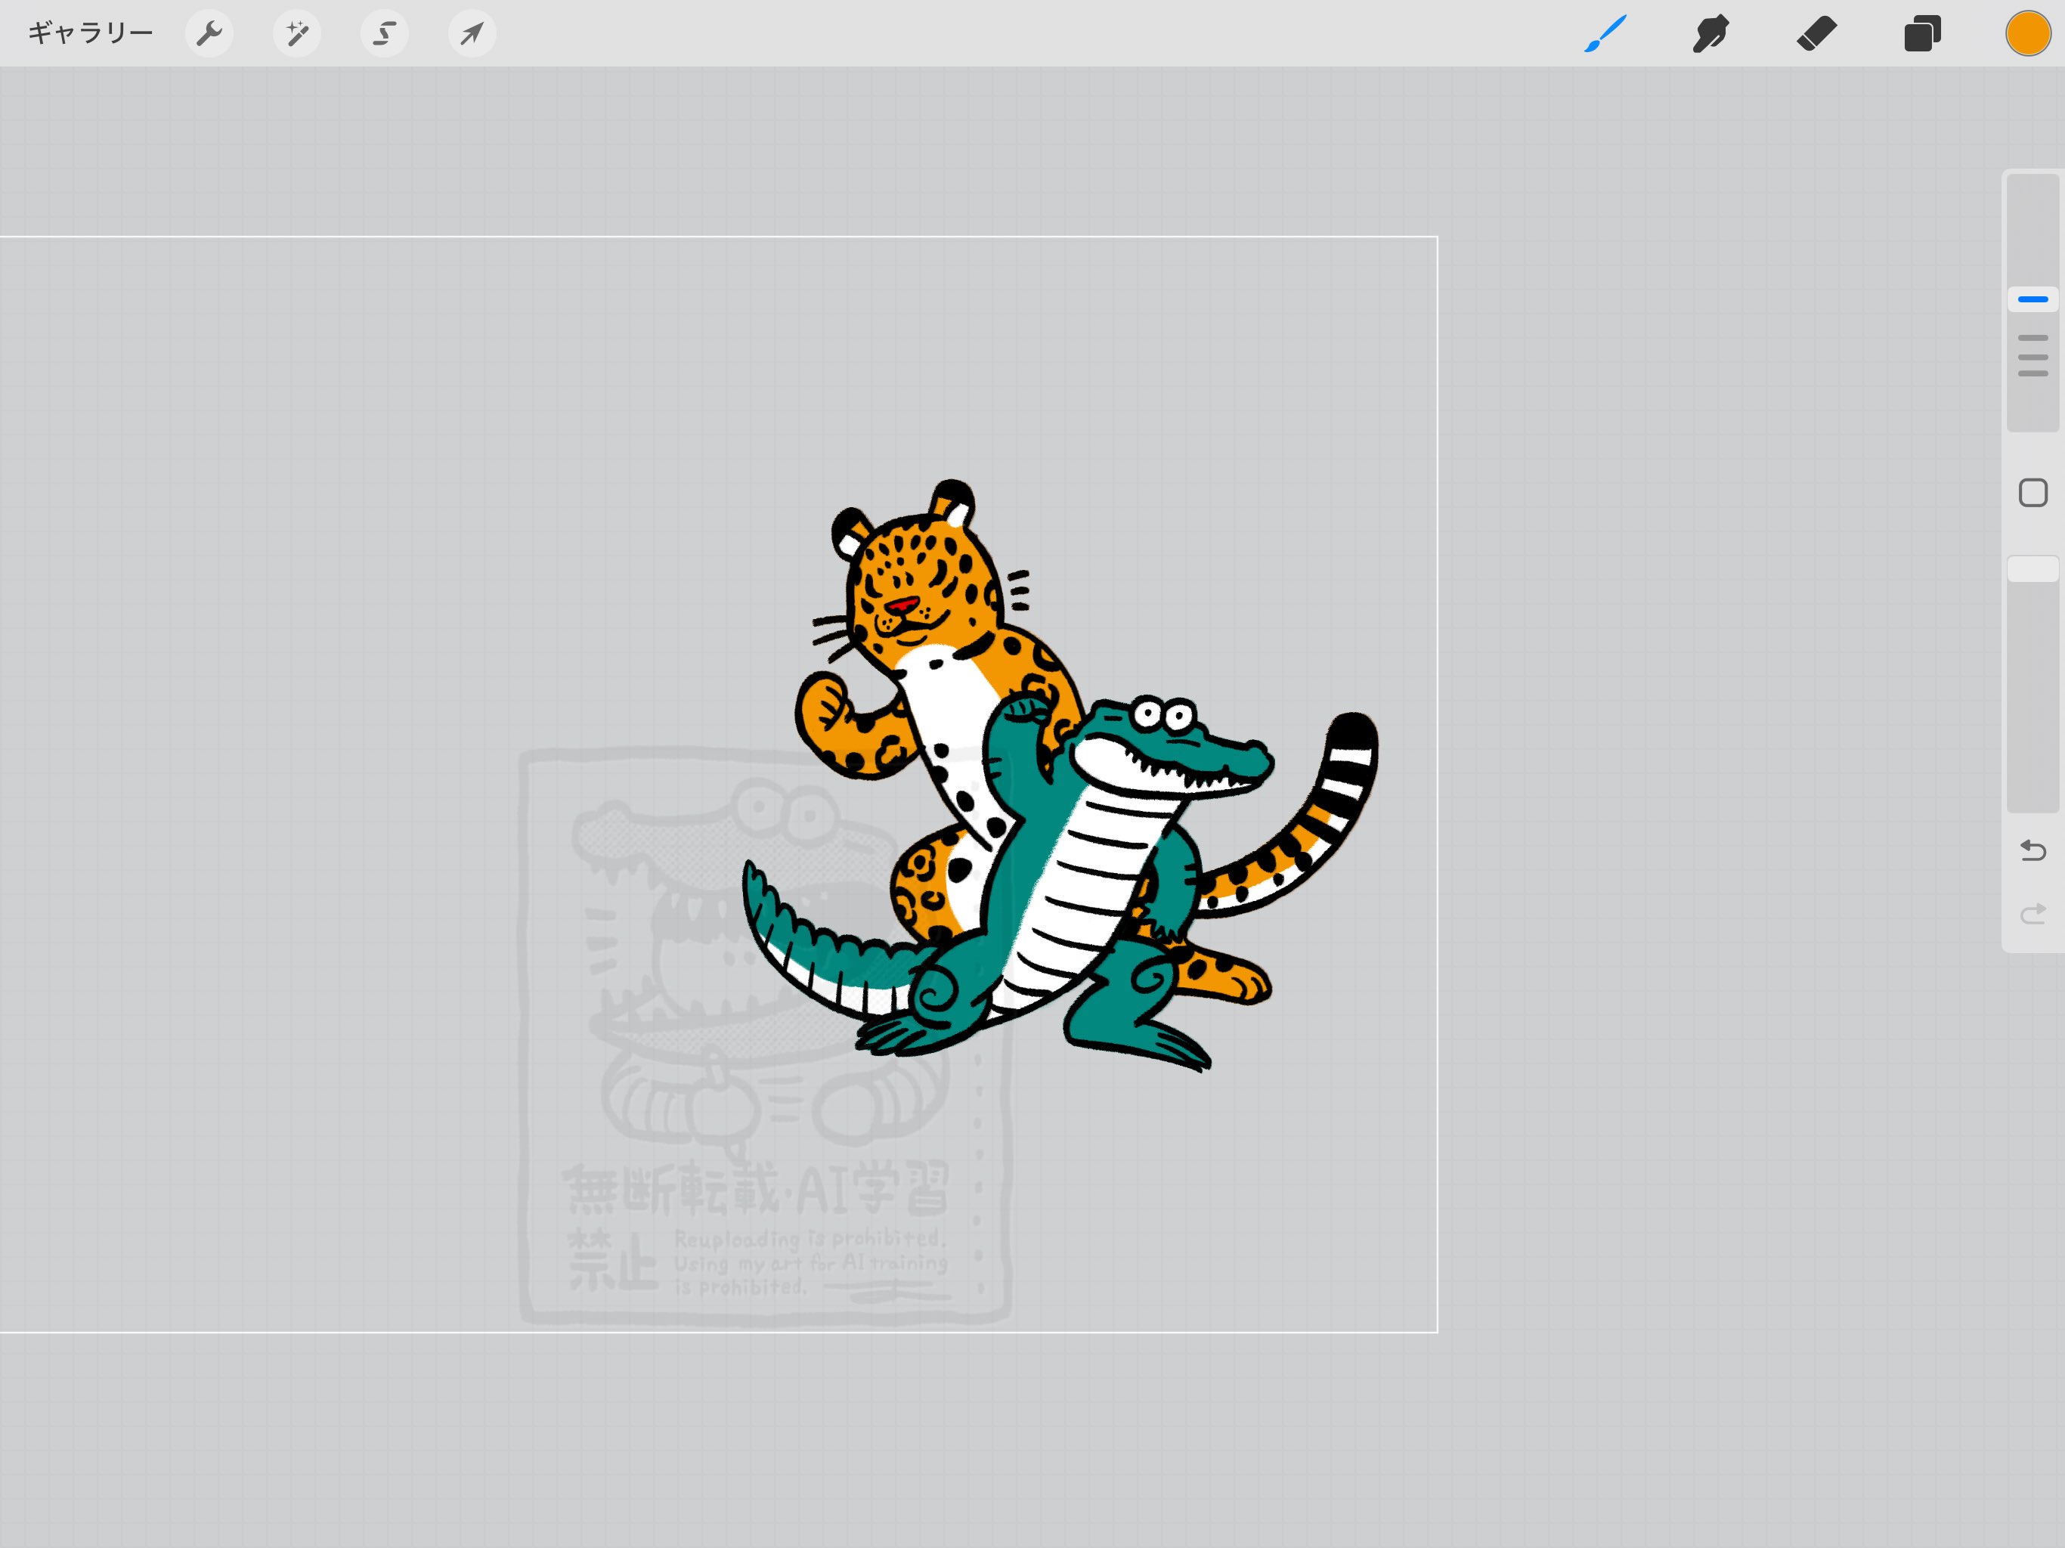Viewport: 2065px width, 1548px height.
Task: Click the lower part of the opacity track
Action: [2032, 747]
